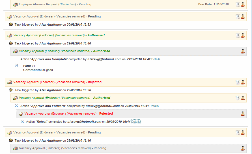Click tools icon next to Path: 71

(17, 65)
